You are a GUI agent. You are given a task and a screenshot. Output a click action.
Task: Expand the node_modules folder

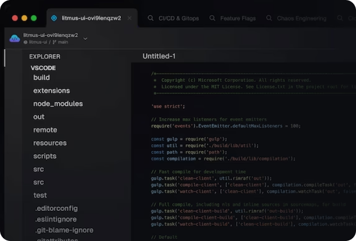pyautogui.click(x=58, y=104)
